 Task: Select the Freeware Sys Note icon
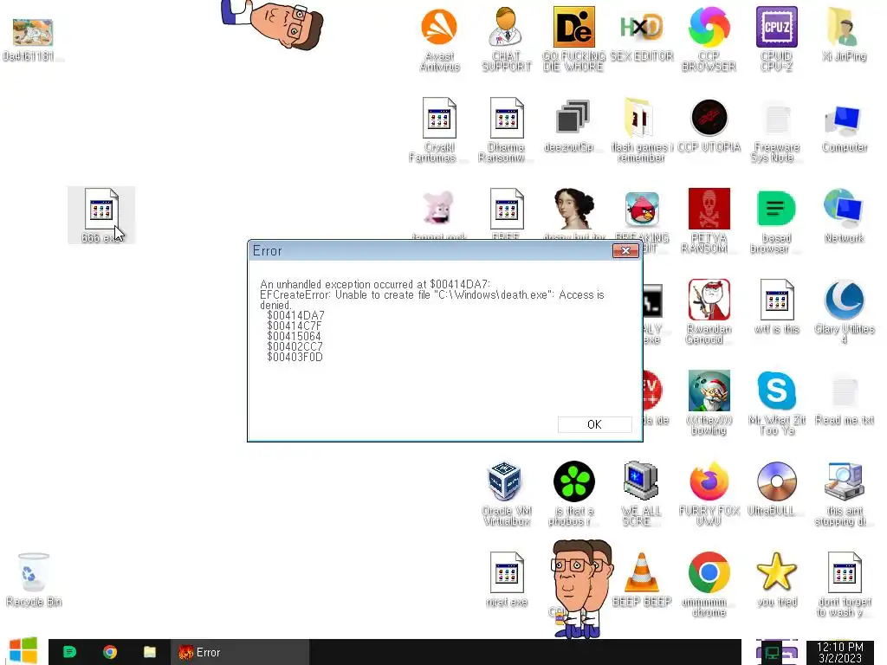[x=777, y=130]
